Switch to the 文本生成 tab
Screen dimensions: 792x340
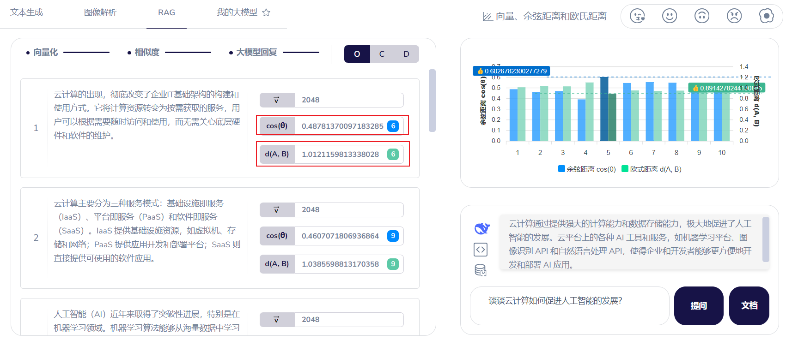(26, 12)
